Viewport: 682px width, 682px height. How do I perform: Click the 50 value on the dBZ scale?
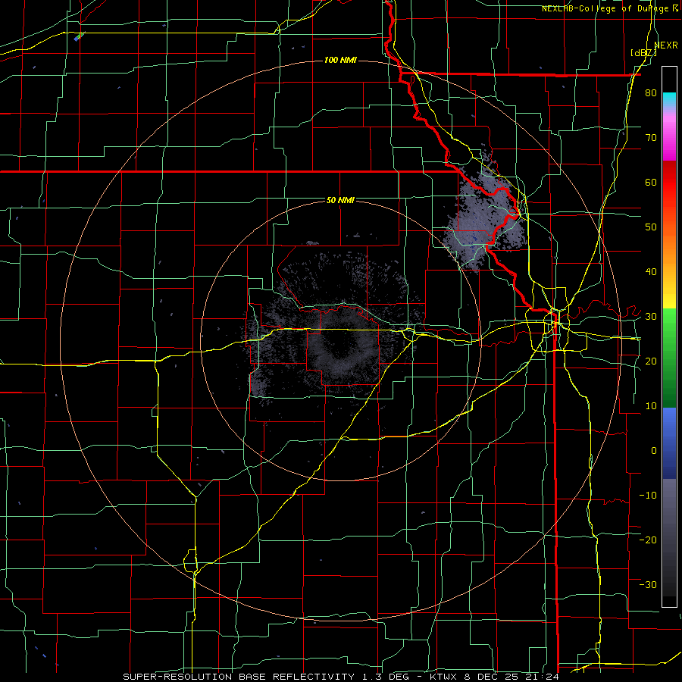pos(651,227)
